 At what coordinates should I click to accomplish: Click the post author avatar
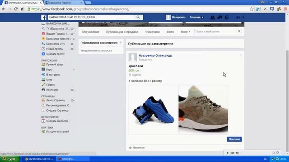[133, 58]
